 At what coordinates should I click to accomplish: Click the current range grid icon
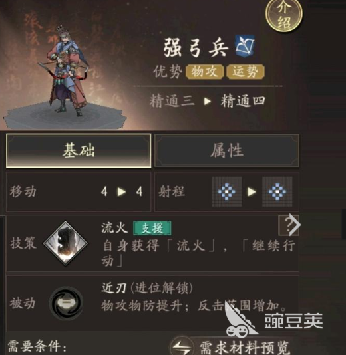227,191
